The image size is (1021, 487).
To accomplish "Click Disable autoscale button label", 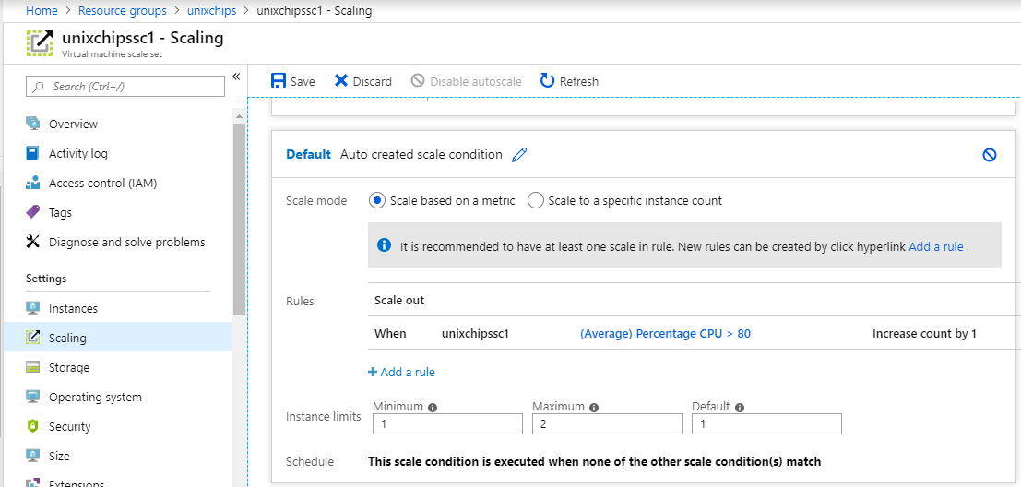I will pos(476,81).
